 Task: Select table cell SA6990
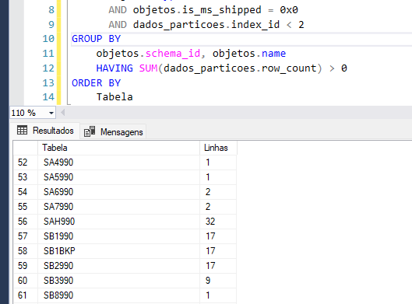[118, 192]
